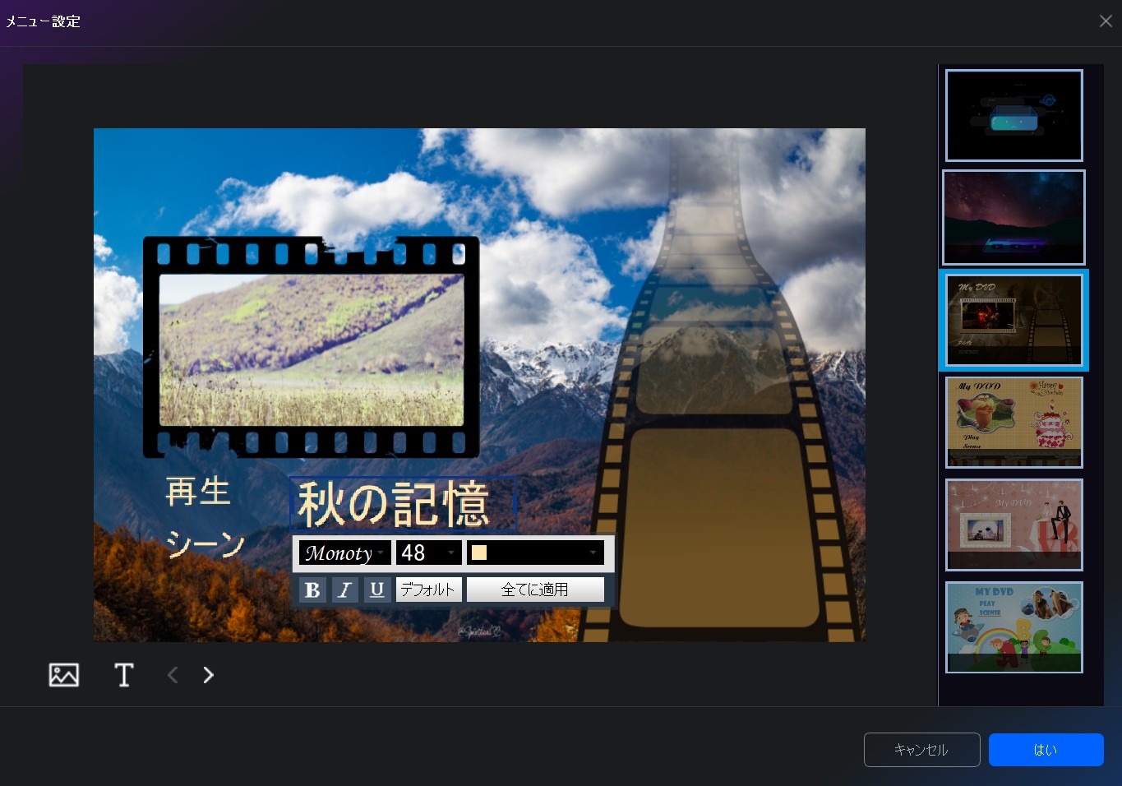Expand the text color dropdown arrow
Screen dimensions: 1122x786
(593, 553)
